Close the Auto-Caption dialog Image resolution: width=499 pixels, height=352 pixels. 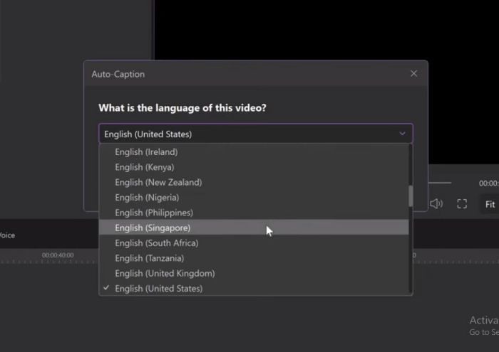pyautogui.click(x=413, y=73)
